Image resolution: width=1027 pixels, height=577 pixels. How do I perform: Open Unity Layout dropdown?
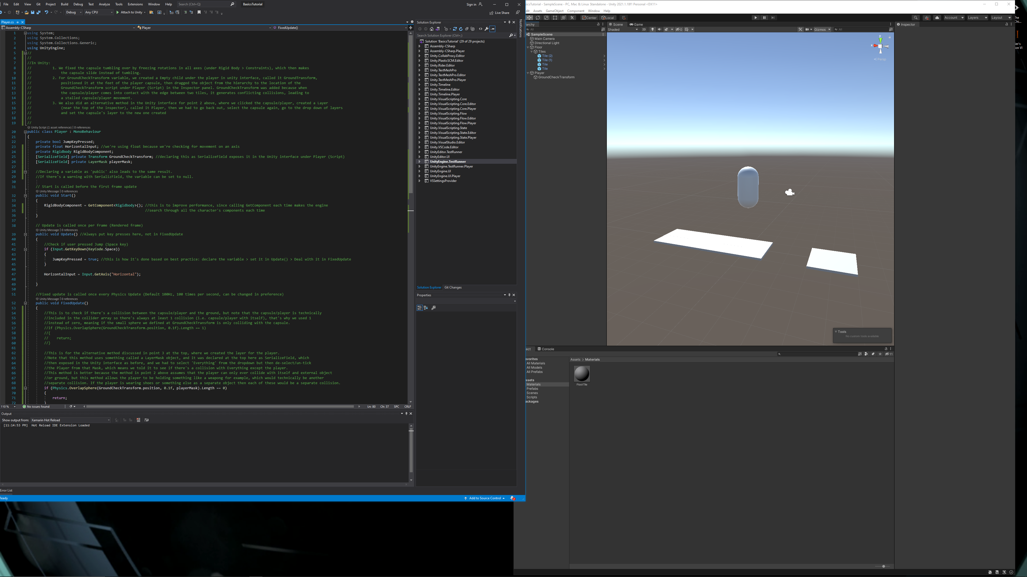click(x=1001, y=18)
